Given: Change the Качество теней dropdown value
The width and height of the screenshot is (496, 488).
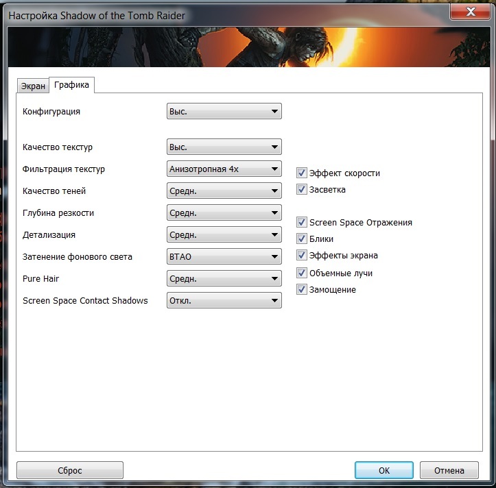Looking at the screenshot, I should click(224, 191).
